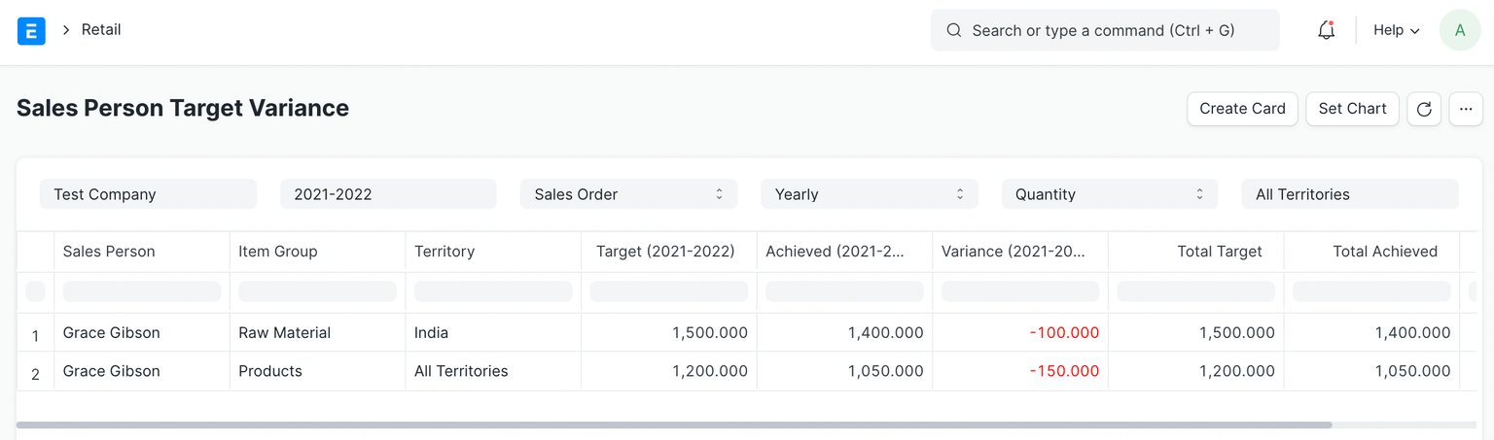Image resolution: width=1494 pixels, height=440 pixels.
Task: Click the search magnifier icon
Action: click(954, 31)
